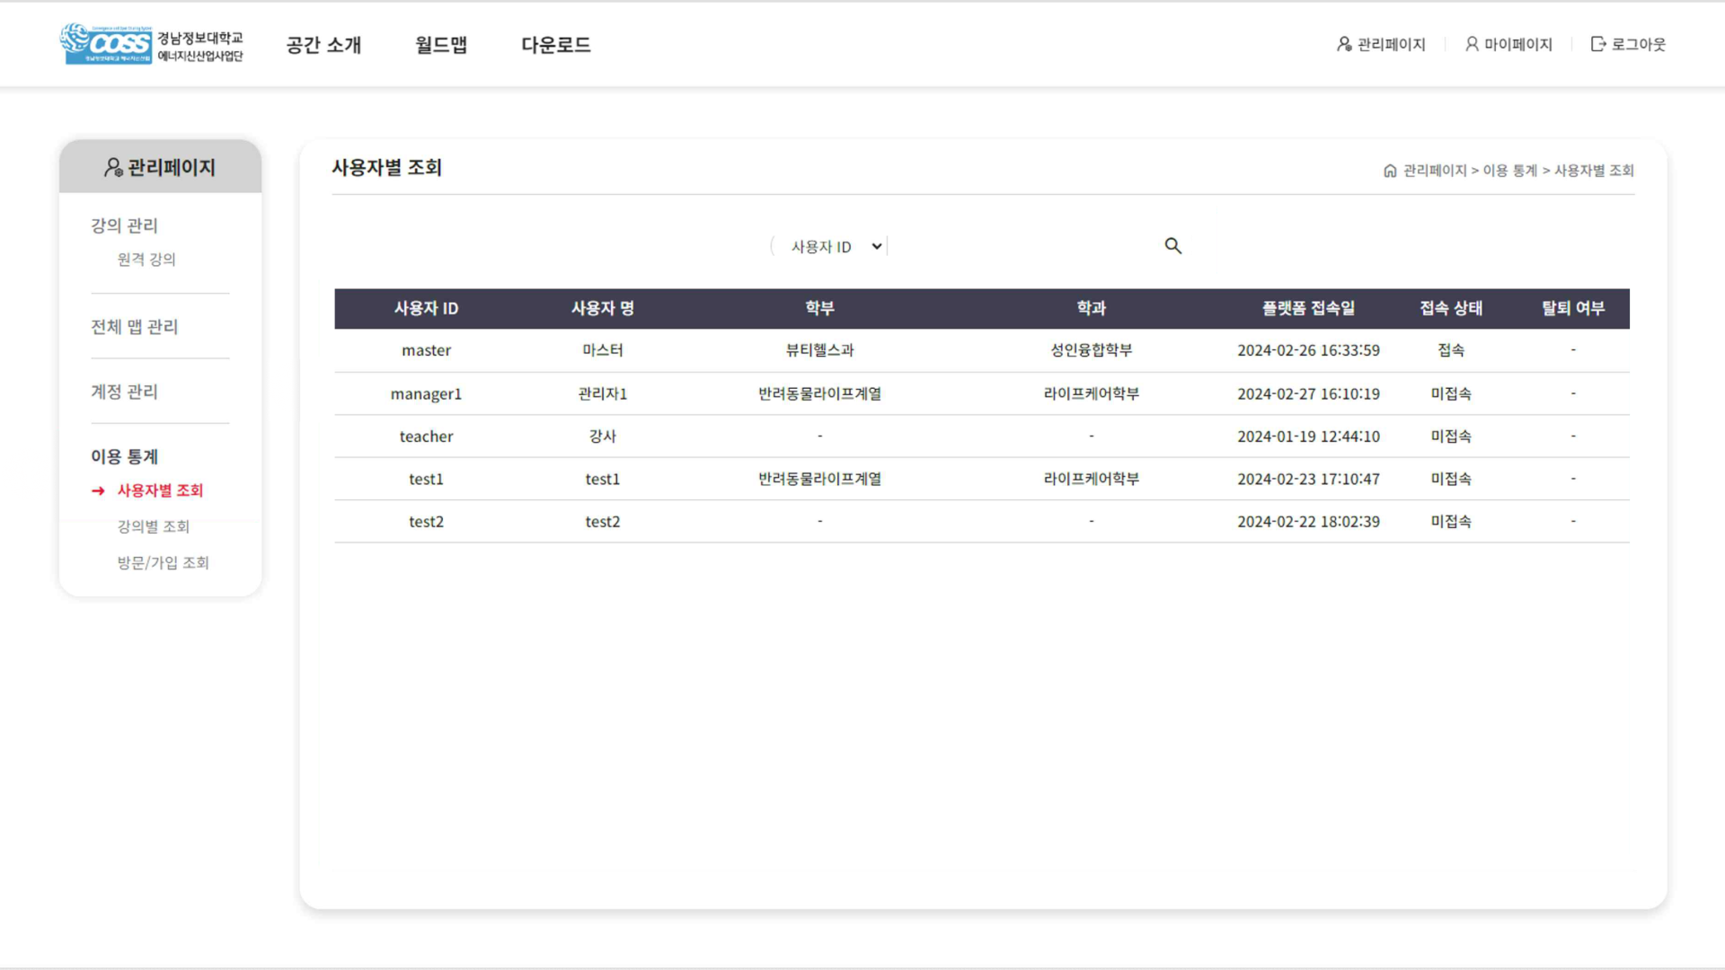
Task: Open the 다운로드 menu
Action: [556, 45]
